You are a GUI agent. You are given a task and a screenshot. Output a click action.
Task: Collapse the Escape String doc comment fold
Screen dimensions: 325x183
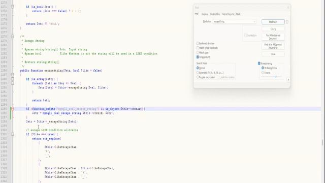coord(12,37)
